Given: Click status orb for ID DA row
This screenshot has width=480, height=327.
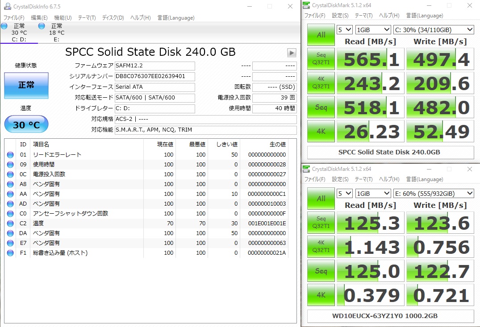Looking at the screenshot, I should coord(10,233).
